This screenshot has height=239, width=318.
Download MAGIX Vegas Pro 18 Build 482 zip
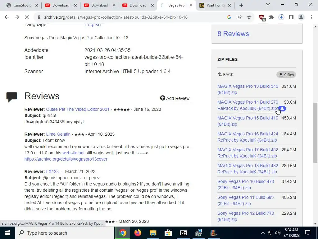click(x=248, y=168)
